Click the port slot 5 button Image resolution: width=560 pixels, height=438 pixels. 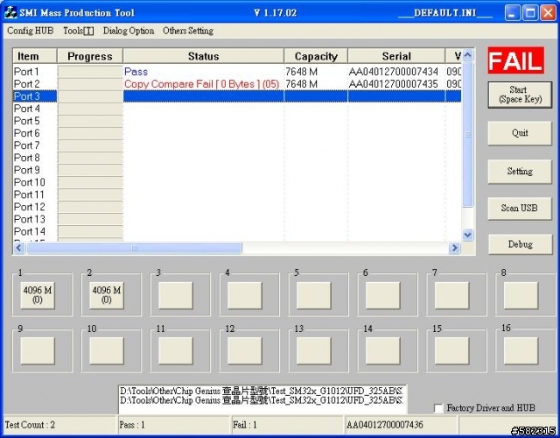[313, 295]
